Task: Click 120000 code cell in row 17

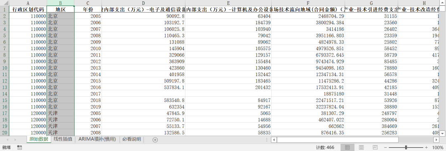Action: tap(28, 113)
